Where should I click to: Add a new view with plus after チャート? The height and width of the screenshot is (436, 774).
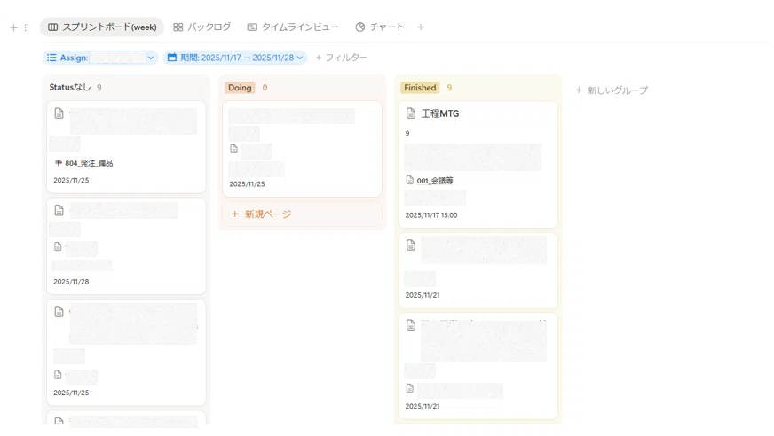pyautogui.click(x=421, y=27)
